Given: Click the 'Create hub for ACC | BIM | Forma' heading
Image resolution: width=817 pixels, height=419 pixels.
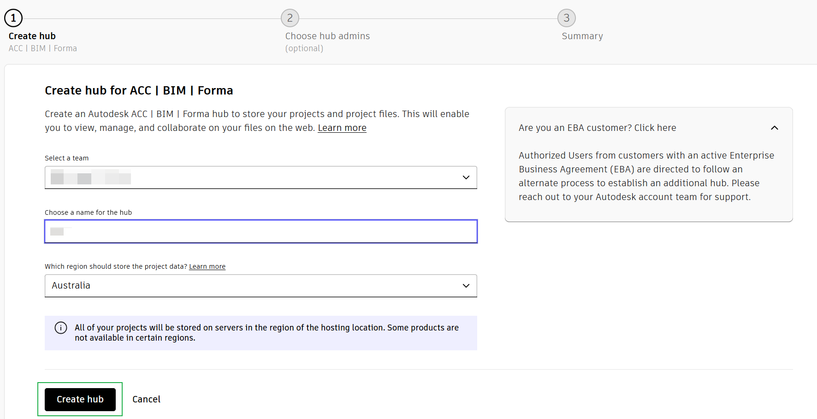Looking at the screenshot, I should coord(139,90).
